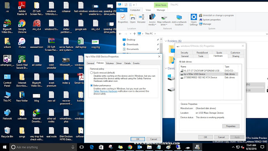Open Access media dropdown in ribbon
Viewport: 268px width, 151px height.
click(x=152, y=20)
